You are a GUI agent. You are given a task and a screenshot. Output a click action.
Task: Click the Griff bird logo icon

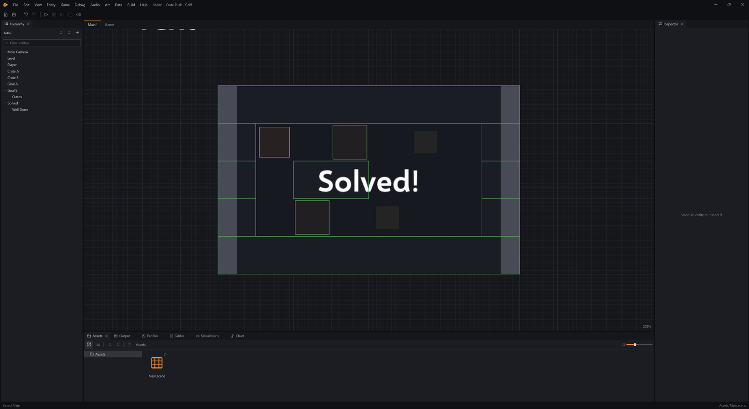[6, 5]
